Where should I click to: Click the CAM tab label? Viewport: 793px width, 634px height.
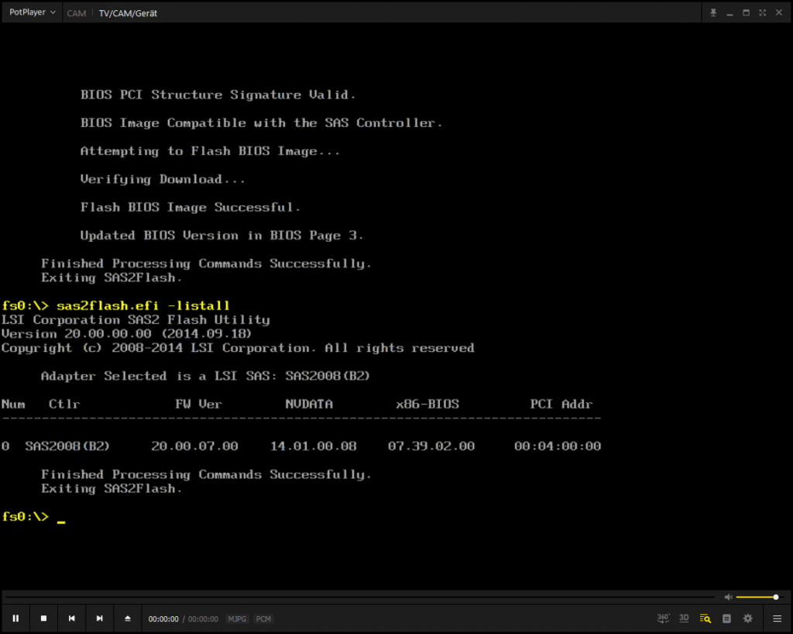[77, 13]
